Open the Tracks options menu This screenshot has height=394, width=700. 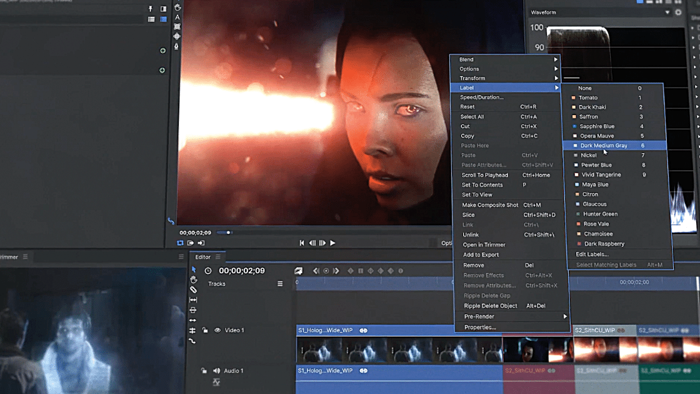click(x=280, y=284)
